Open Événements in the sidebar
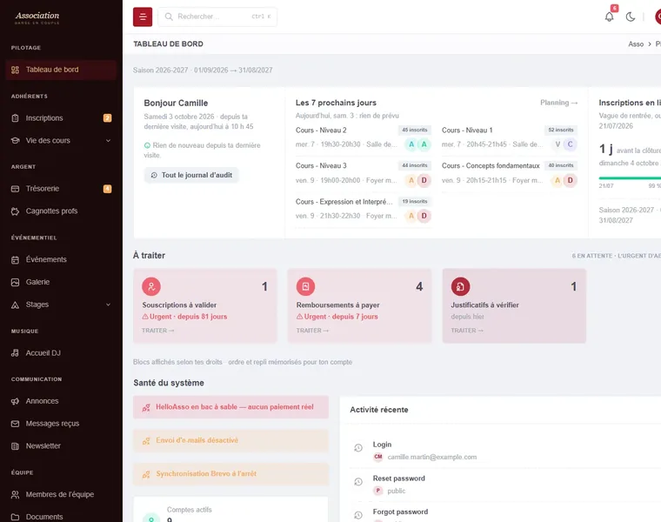The height and width of the screenshot is (522, 661). click(61, 259)
